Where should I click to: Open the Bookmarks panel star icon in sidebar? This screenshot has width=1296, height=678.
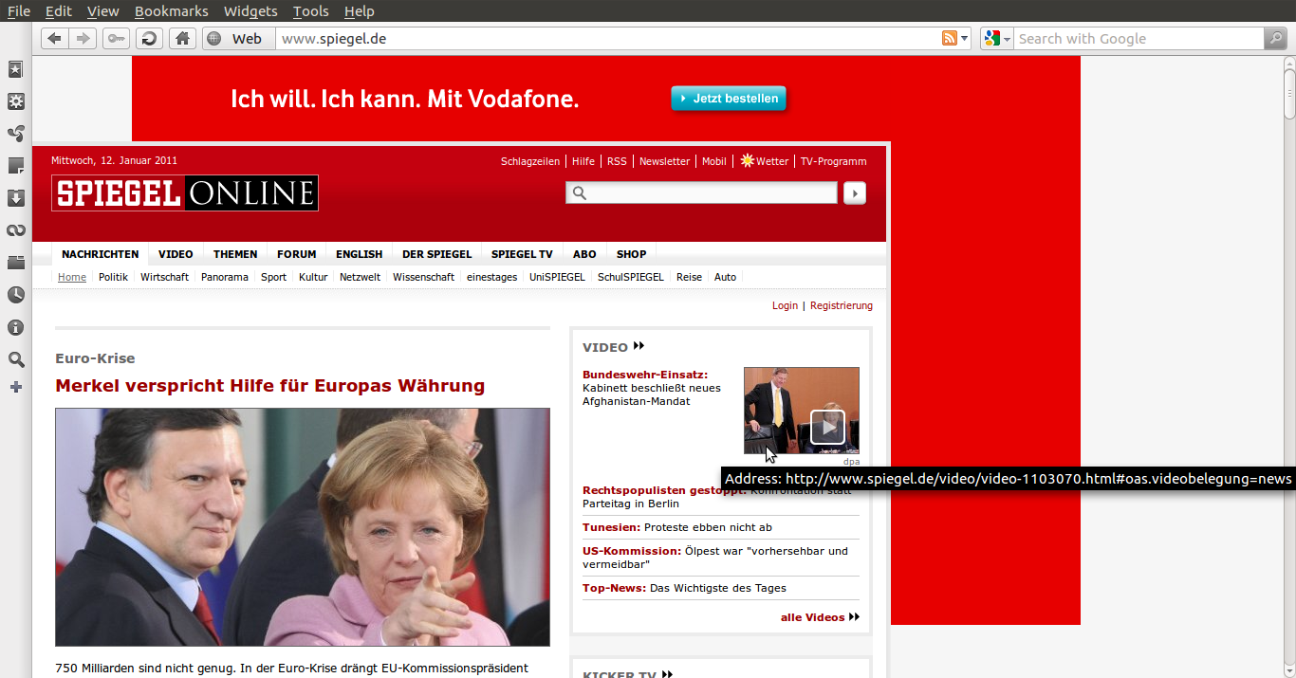(15, 69)
